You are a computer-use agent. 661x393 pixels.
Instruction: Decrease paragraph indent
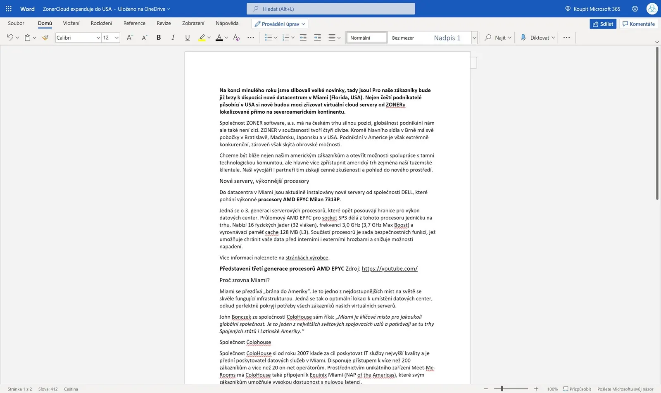pyautogui.click(x=303, y=38)
